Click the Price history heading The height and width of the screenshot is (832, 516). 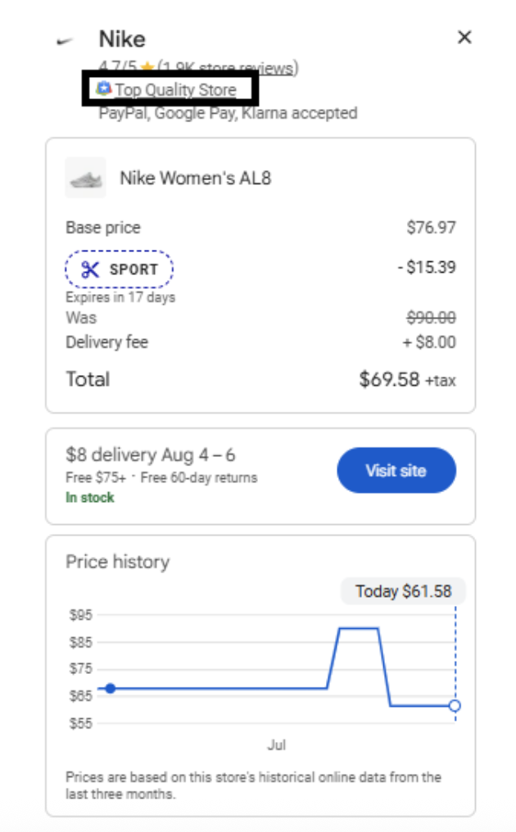coord(117,562)
